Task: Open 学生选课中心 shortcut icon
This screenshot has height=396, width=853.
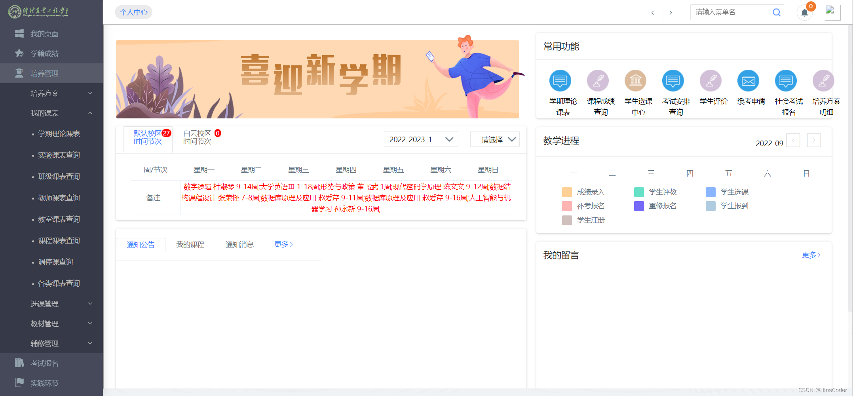Action: [635, 81]
